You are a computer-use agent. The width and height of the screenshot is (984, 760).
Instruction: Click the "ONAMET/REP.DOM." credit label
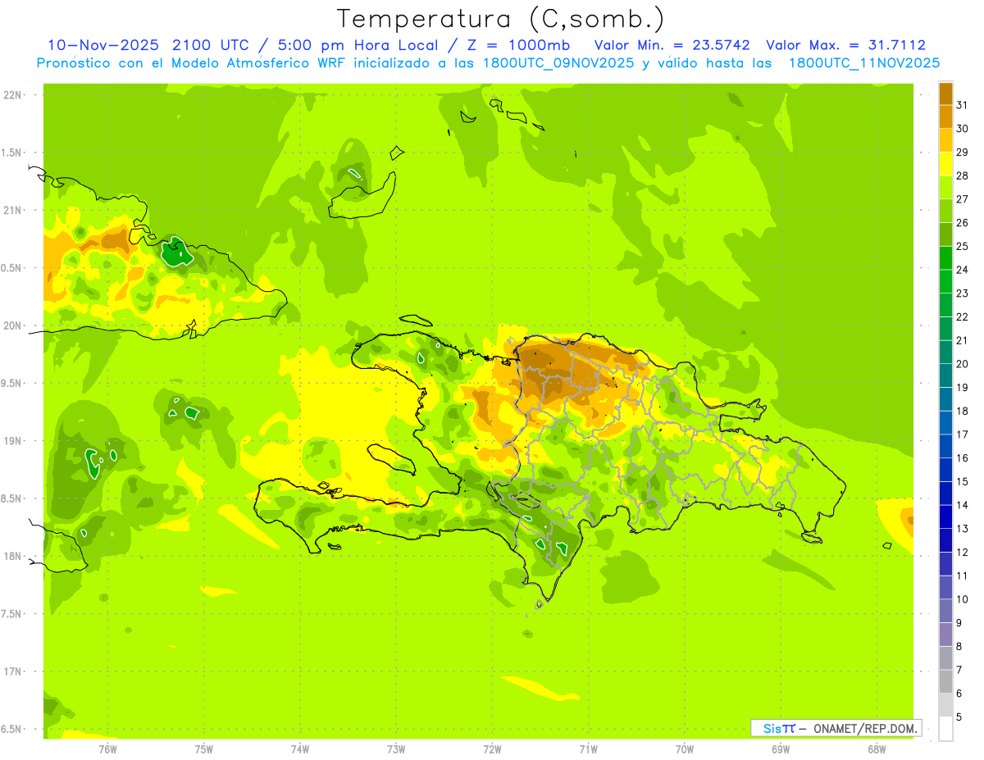[x=864, y=728]
